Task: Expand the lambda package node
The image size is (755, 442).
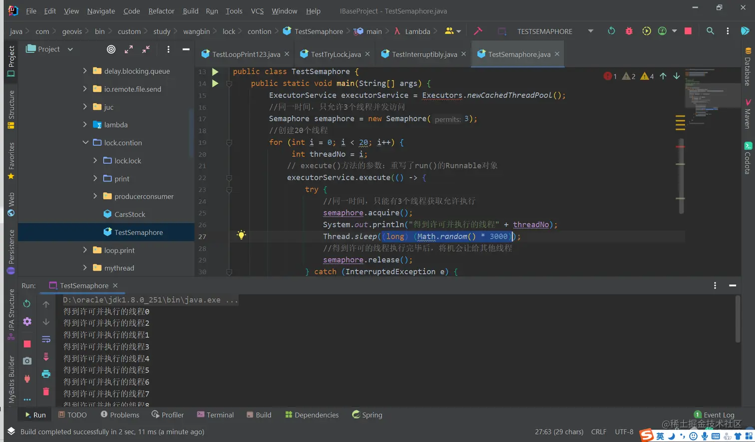Action: 85,125
